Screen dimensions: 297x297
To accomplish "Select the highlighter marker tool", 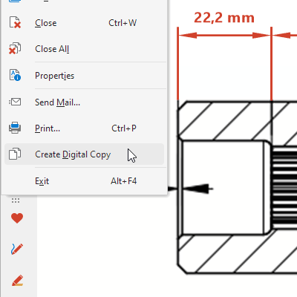I will (x=17, y=281).
